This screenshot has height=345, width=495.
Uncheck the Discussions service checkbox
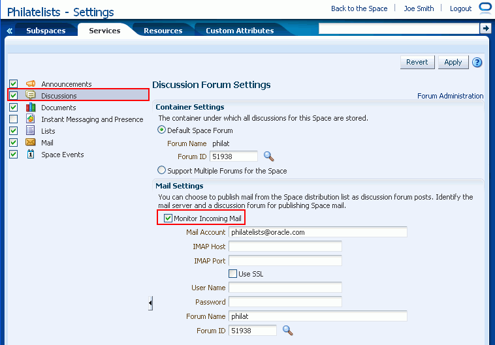(x=13, y=95)
